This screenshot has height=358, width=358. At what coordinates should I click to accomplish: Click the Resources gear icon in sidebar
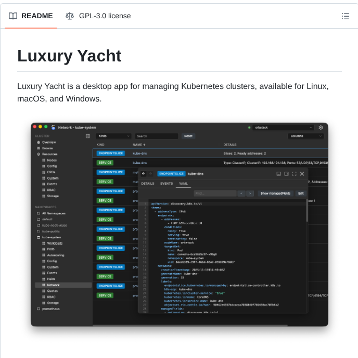(39, 154)
